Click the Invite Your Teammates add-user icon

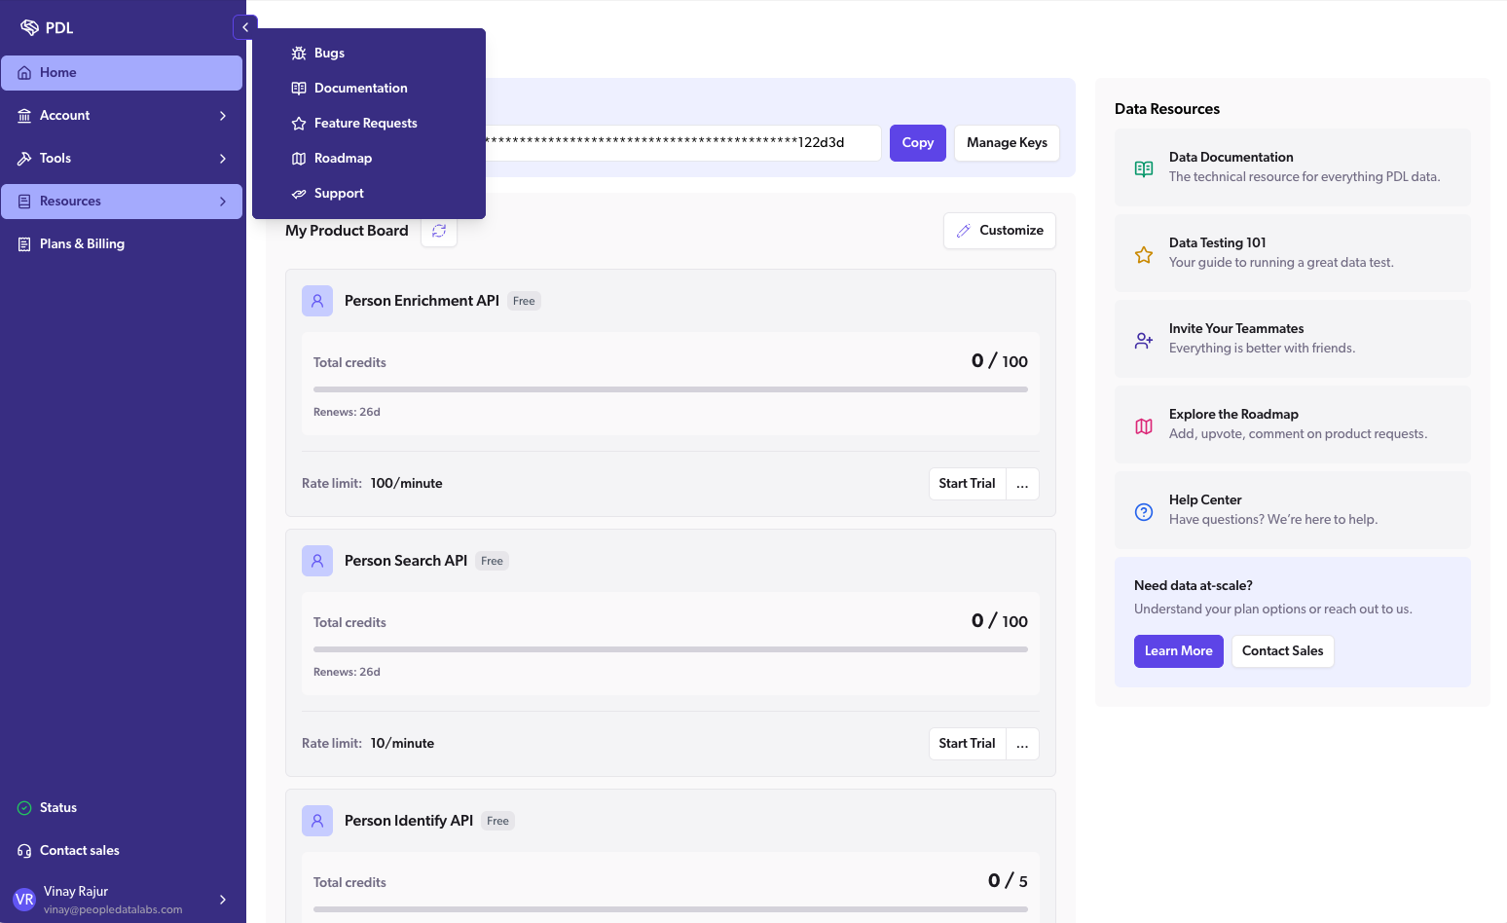point(1144,340)
